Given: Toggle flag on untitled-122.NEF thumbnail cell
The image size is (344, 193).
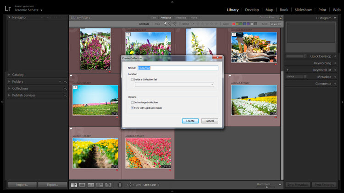Looking at the screenshot, I should coord(230,76).
